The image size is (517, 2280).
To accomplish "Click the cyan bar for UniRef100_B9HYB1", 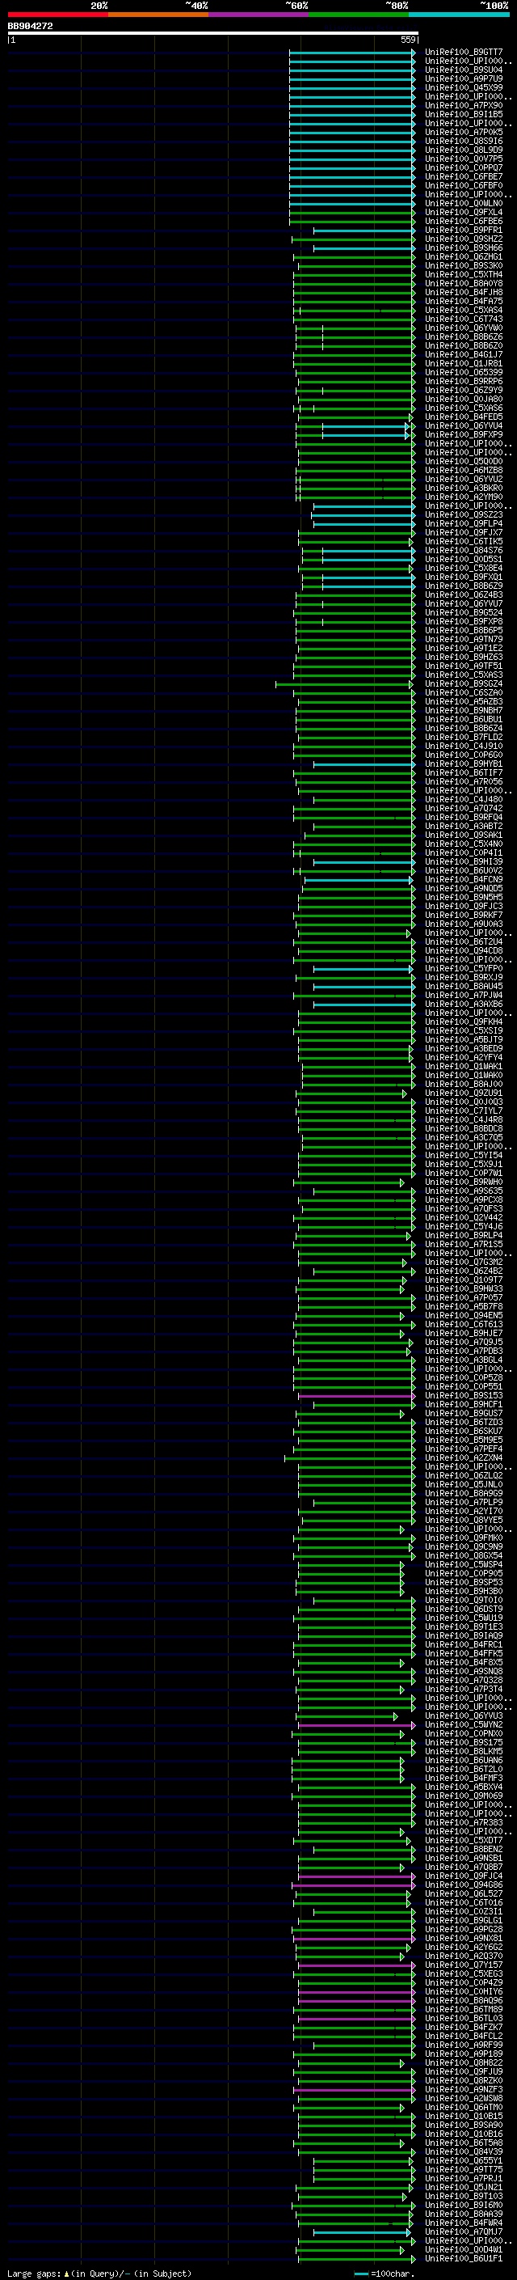I will [x=364, y=764].
